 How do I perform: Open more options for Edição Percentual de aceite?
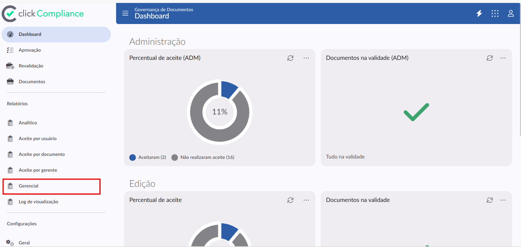click(x=306, y=200)
